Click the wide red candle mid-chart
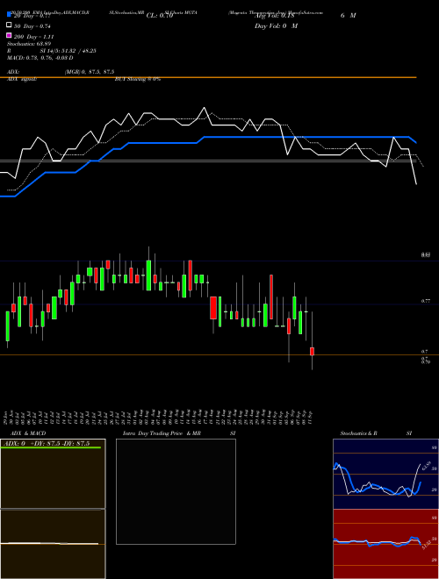 tap(213, 308)
